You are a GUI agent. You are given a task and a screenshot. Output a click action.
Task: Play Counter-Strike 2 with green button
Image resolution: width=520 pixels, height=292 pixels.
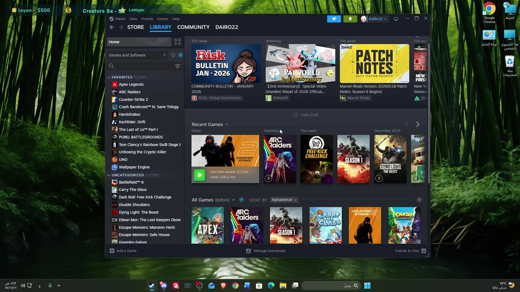point(199,175)
